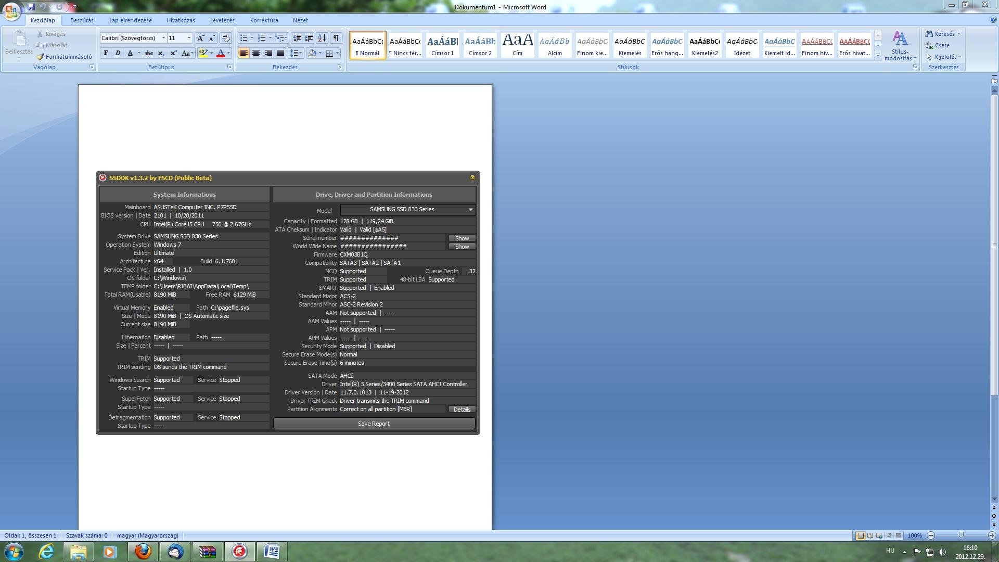Click the Details button for Partition Alignments
This screenshot has height=562, width=999.
(462, 410)
